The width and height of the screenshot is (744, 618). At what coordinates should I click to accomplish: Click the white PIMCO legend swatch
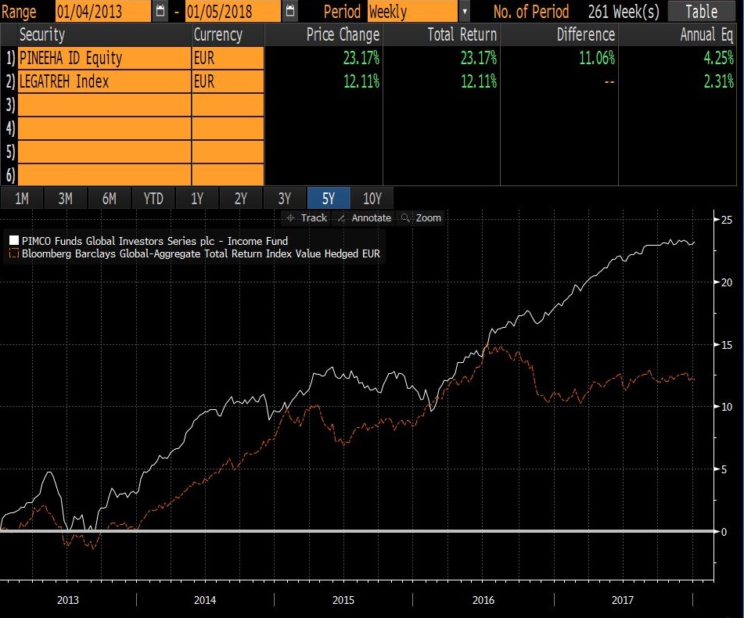[x=14, y=240]
